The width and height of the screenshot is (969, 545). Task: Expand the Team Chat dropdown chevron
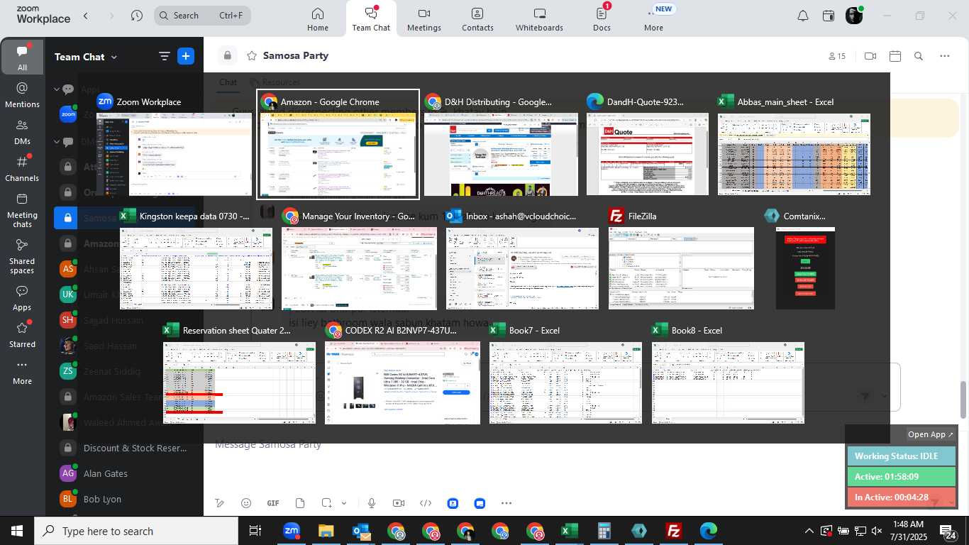pos(114,57)
